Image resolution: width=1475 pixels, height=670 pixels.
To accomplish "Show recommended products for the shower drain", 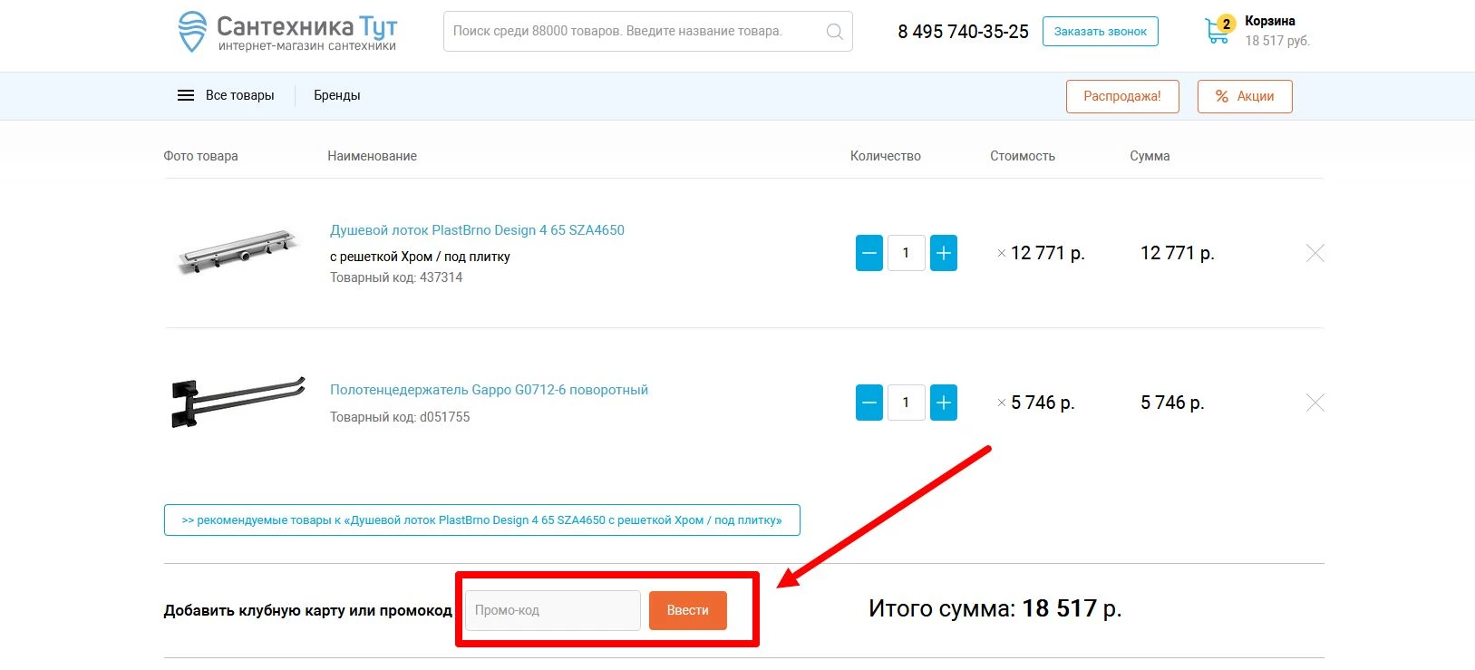I will (481, 520).
